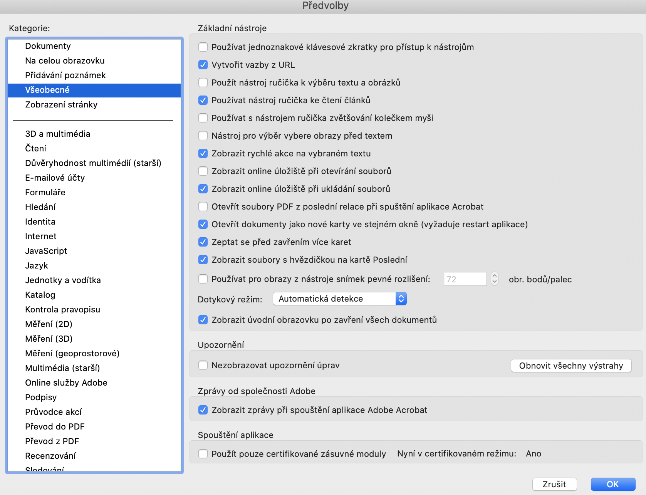
Task: Confirm preferences with the OK button
Action: click(x=612, y=484)
